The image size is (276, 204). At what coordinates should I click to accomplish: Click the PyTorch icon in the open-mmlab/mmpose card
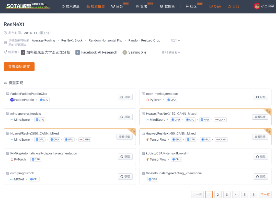pos(148,100)
